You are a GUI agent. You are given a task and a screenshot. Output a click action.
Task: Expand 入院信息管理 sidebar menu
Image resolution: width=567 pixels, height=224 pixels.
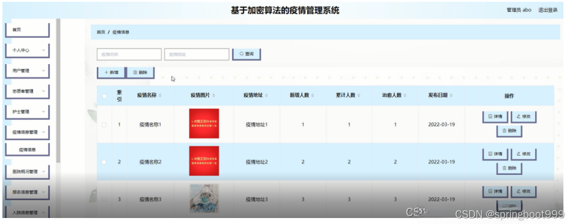pyautogui.click(x=27, y=213)
